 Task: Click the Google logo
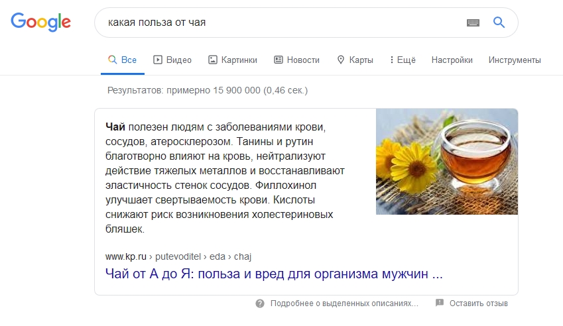click(40, 22)
